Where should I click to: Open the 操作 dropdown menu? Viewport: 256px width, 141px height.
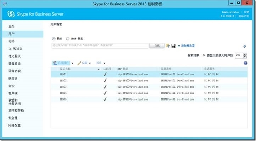point(104,63)
